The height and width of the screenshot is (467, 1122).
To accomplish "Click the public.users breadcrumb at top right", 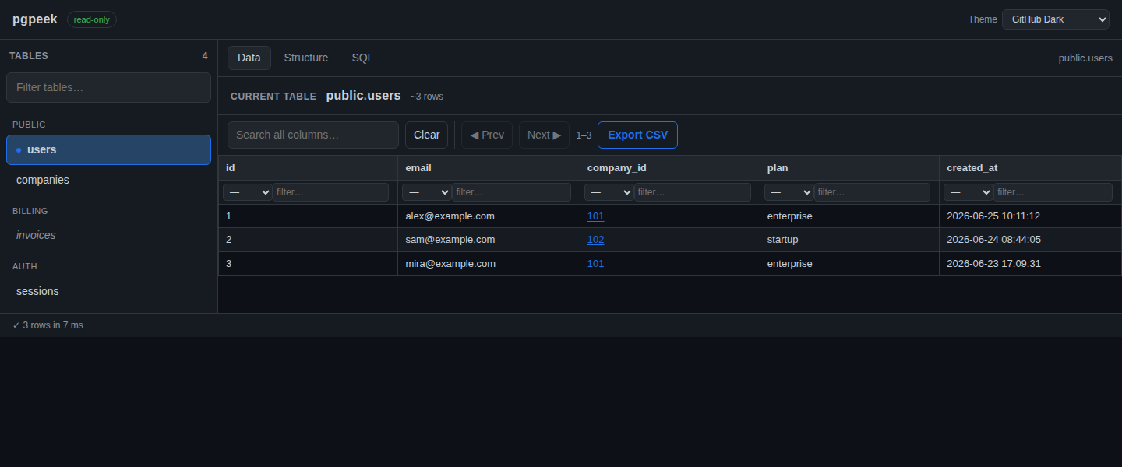I will [x=1085, y=58].
